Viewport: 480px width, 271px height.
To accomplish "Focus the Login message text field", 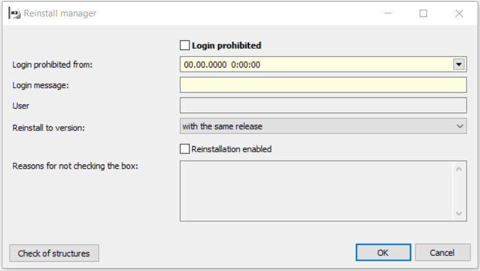I will pyautogui.click(x=323, y=85).
